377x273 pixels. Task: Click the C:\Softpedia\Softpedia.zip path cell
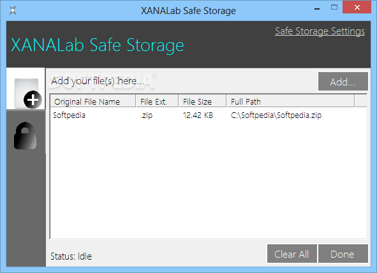[x=276, y=115]
